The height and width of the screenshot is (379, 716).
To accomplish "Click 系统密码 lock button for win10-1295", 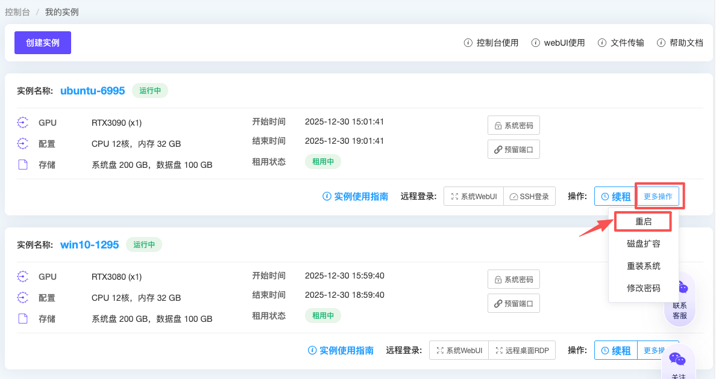I will 513,280.
